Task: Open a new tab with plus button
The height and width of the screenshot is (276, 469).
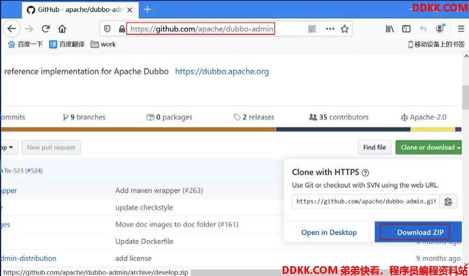Action: (147, 9)
